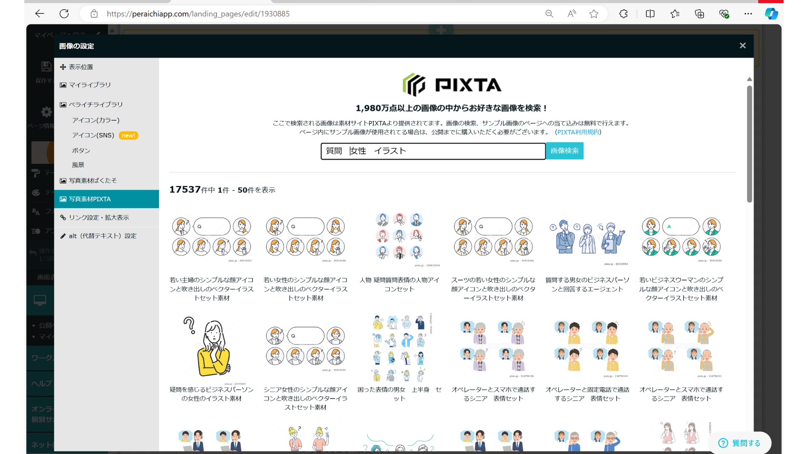The height and width of the screenshot is (454, 808).
Task: Click the 画像検索 button
Action: pyautogui.click(x=564, y=151)
